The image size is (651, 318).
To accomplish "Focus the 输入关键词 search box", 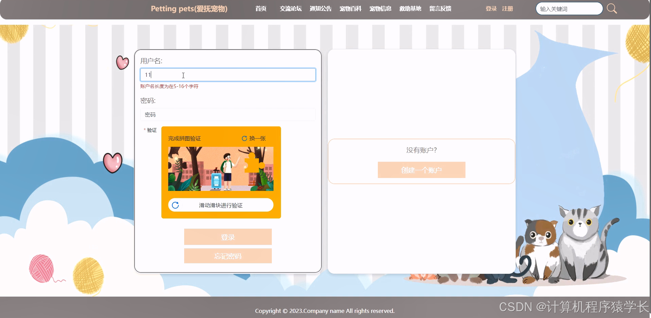I will click(x=569, y=9).
